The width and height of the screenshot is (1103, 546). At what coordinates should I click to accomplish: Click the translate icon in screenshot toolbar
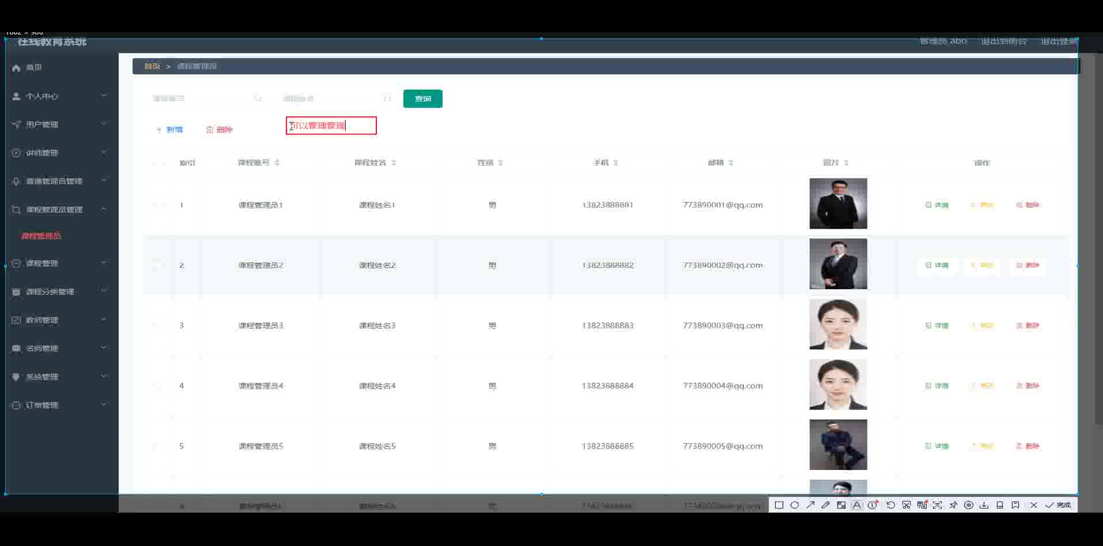pyautogui.click(x=922, y=505)
